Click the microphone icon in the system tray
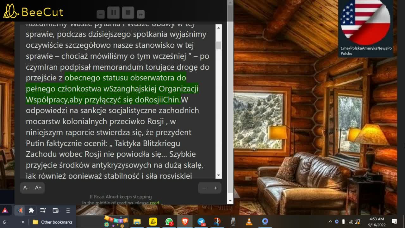The height and width of the screenshot is (228, 405). [x=344, y=222]
